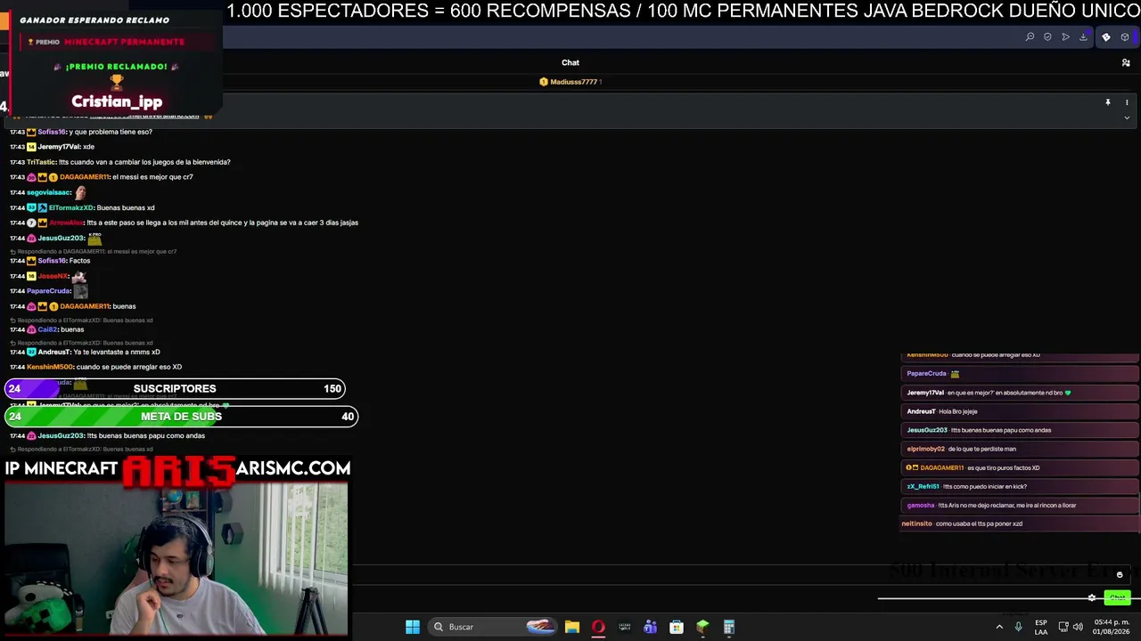The width and height of the screenshot is (1141, 641).
Task: Click the META DE SUBS progress bar
Action: [181, 417]
